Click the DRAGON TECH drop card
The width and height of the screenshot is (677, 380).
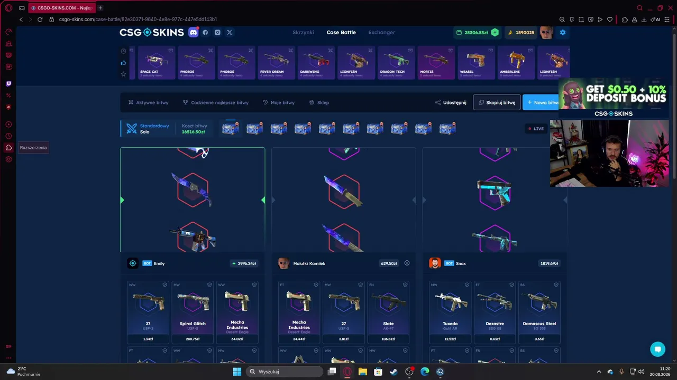[396, 62]
